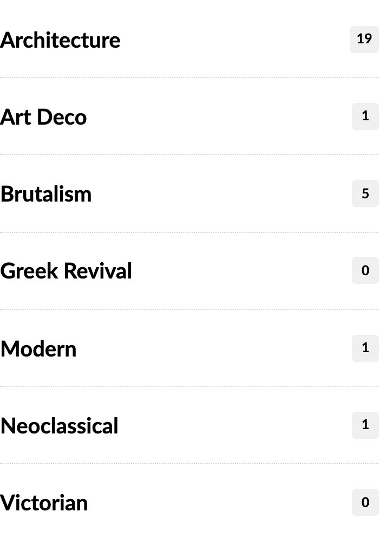Open the category name with 19 posts
The image size is (379, 544).
click(60, 40)
